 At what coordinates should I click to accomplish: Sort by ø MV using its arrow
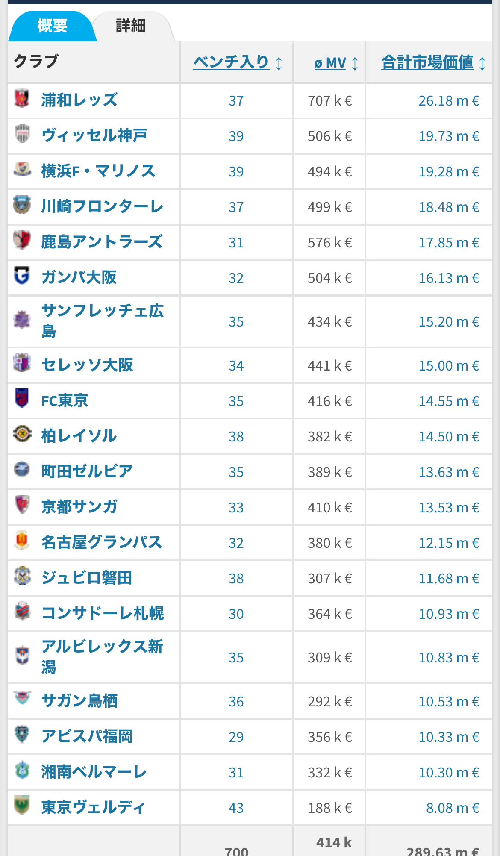tap(355, 63)
